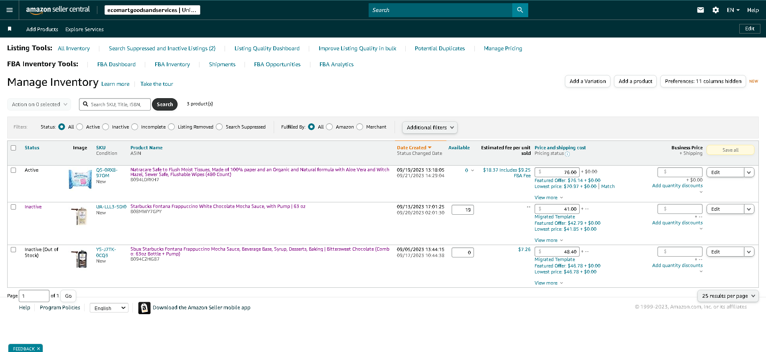Open the Potential Duplicates tool

[x=440, y=48]
